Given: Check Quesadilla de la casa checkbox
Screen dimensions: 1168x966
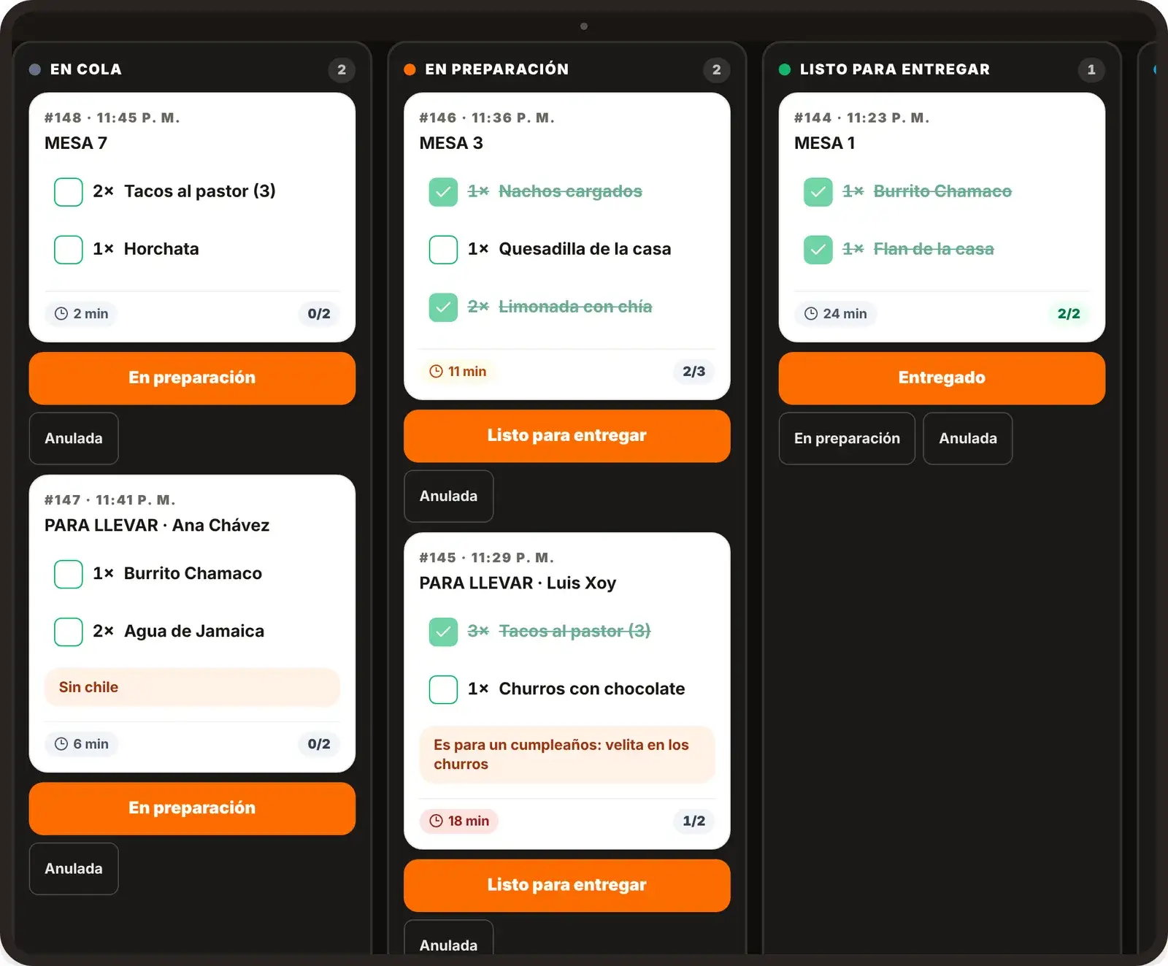Looking at the screenshot, I should point(443,250).
